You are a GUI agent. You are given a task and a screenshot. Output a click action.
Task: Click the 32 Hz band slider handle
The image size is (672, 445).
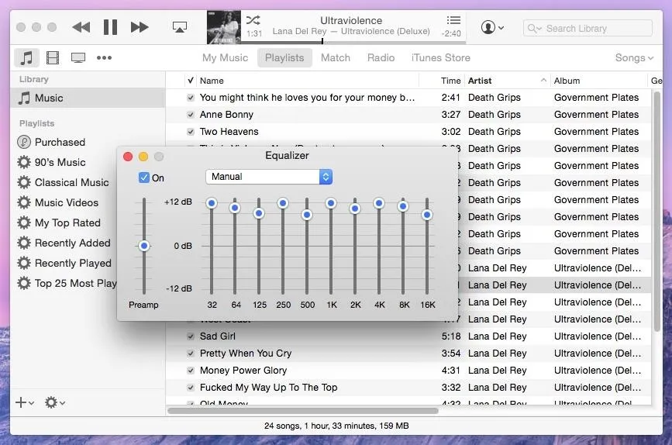coord(212,203)
